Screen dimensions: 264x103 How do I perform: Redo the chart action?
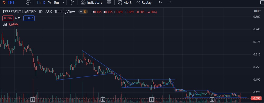170,3
